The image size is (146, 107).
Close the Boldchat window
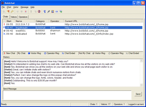click(143, 3)
